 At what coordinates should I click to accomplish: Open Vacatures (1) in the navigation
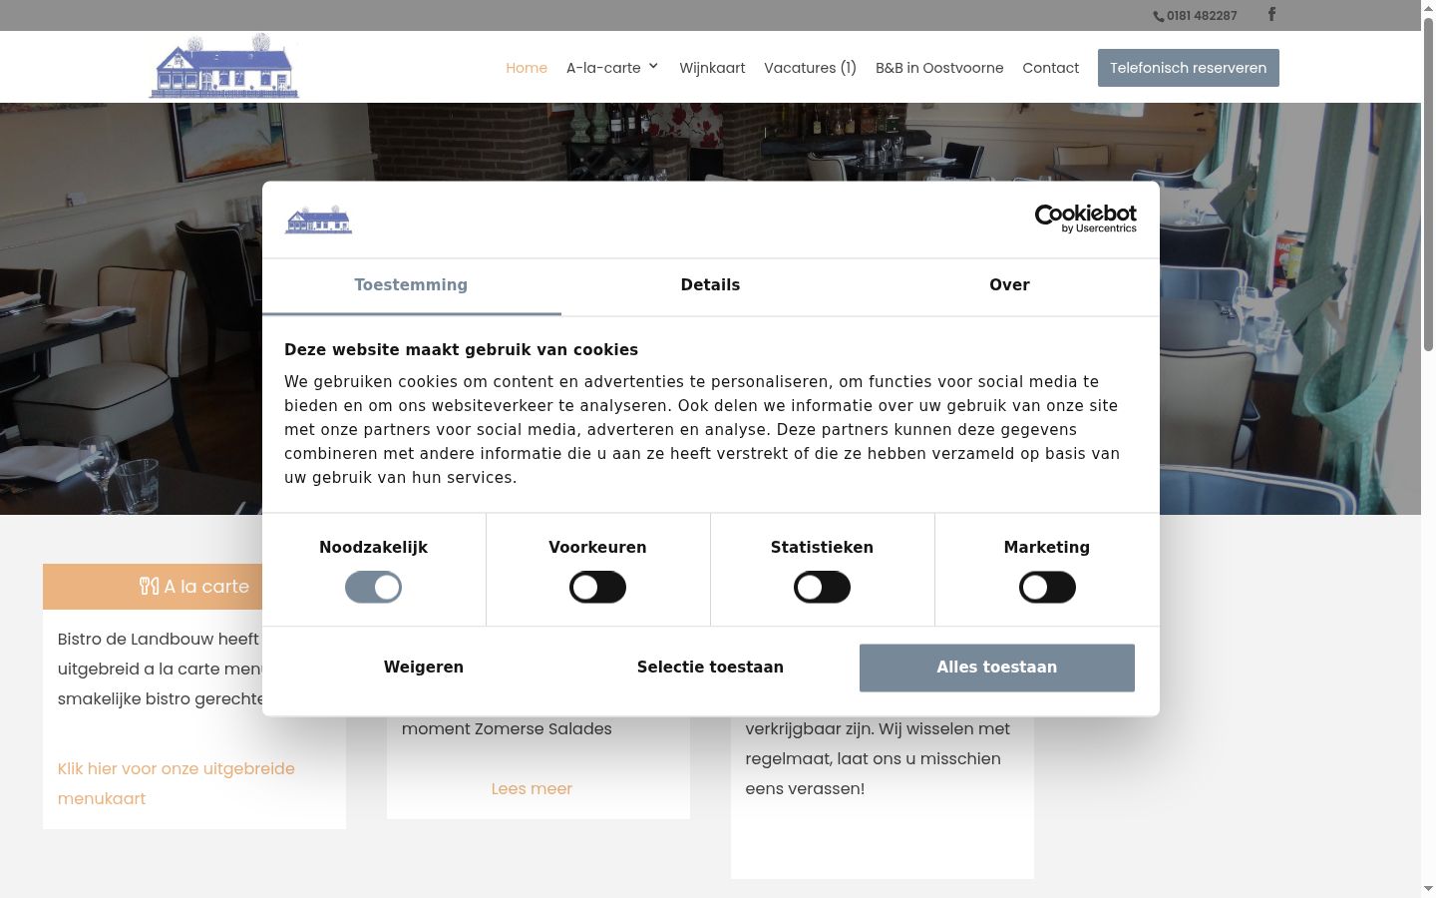tap(810, 68)
